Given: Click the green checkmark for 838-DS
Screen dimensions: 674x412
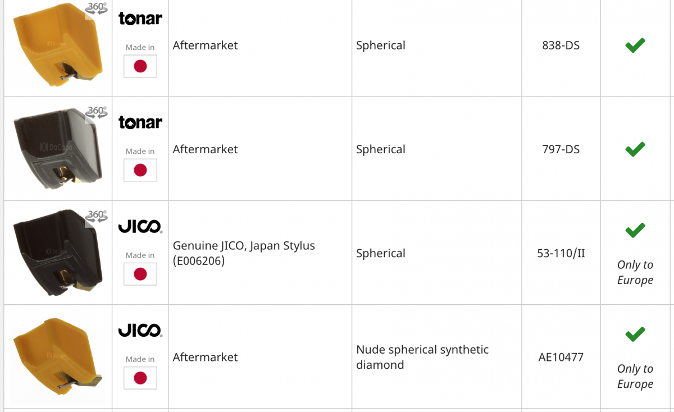Looking at the screenshot, I should click(635, 45).
